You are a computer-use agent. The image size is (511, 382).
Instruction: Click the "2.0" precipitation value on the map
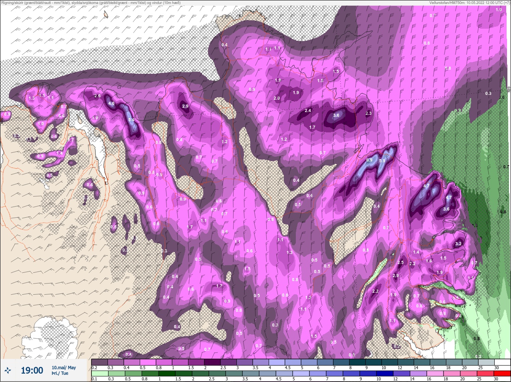click(x=277, y=98)
